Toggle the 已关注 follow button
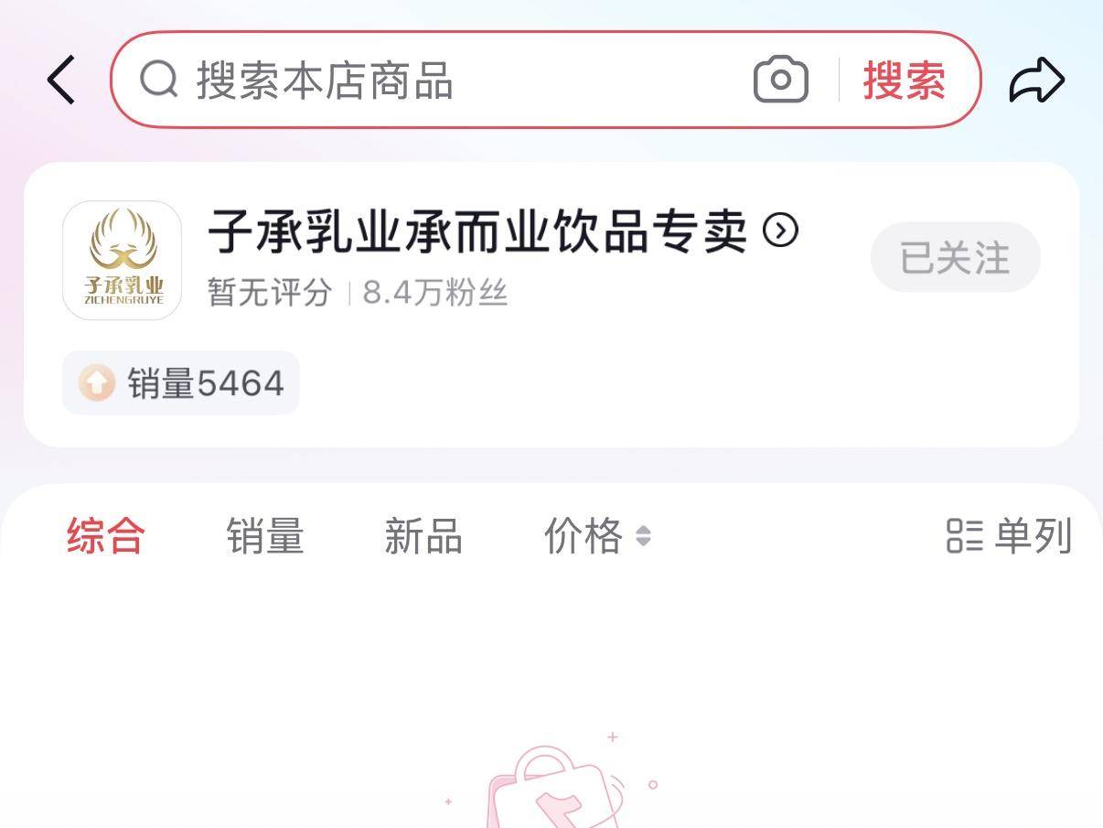Image resolution: width=1103 pixels, height=828 pixels. [x=955, y=257]
